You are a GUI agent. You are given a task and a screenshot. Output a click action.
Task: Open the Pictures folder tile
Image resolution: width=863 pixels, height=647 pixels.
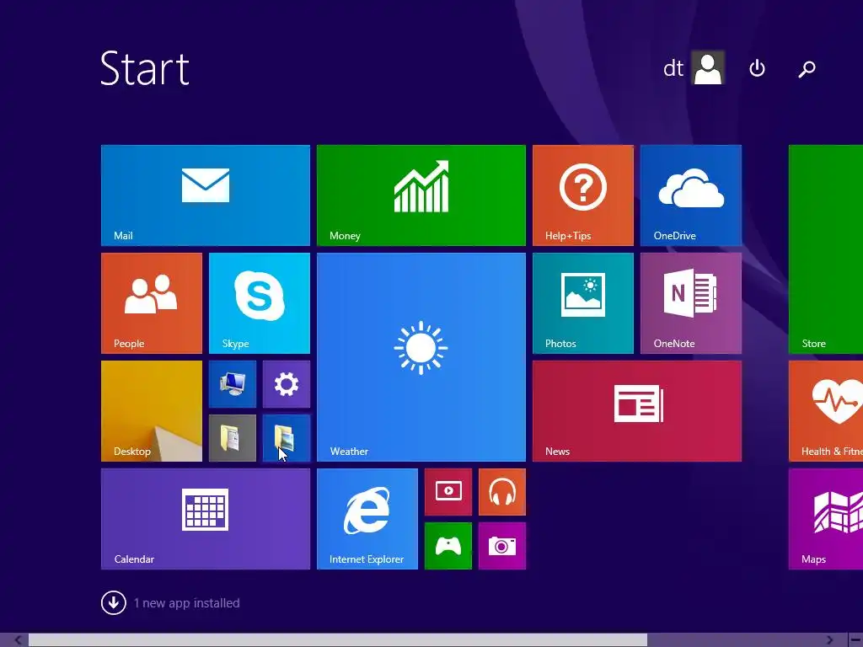pos(287,438)
